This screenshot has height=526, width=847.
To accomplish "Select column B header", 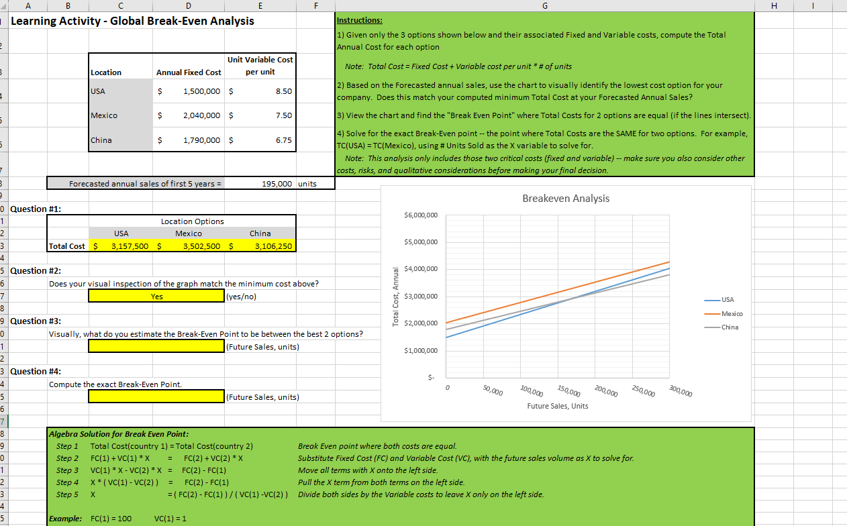I will [68, 5].
